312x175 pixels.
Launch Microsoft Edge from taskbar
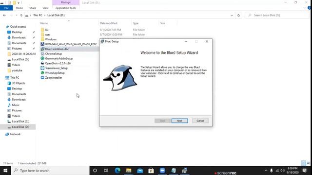point(117,171)
